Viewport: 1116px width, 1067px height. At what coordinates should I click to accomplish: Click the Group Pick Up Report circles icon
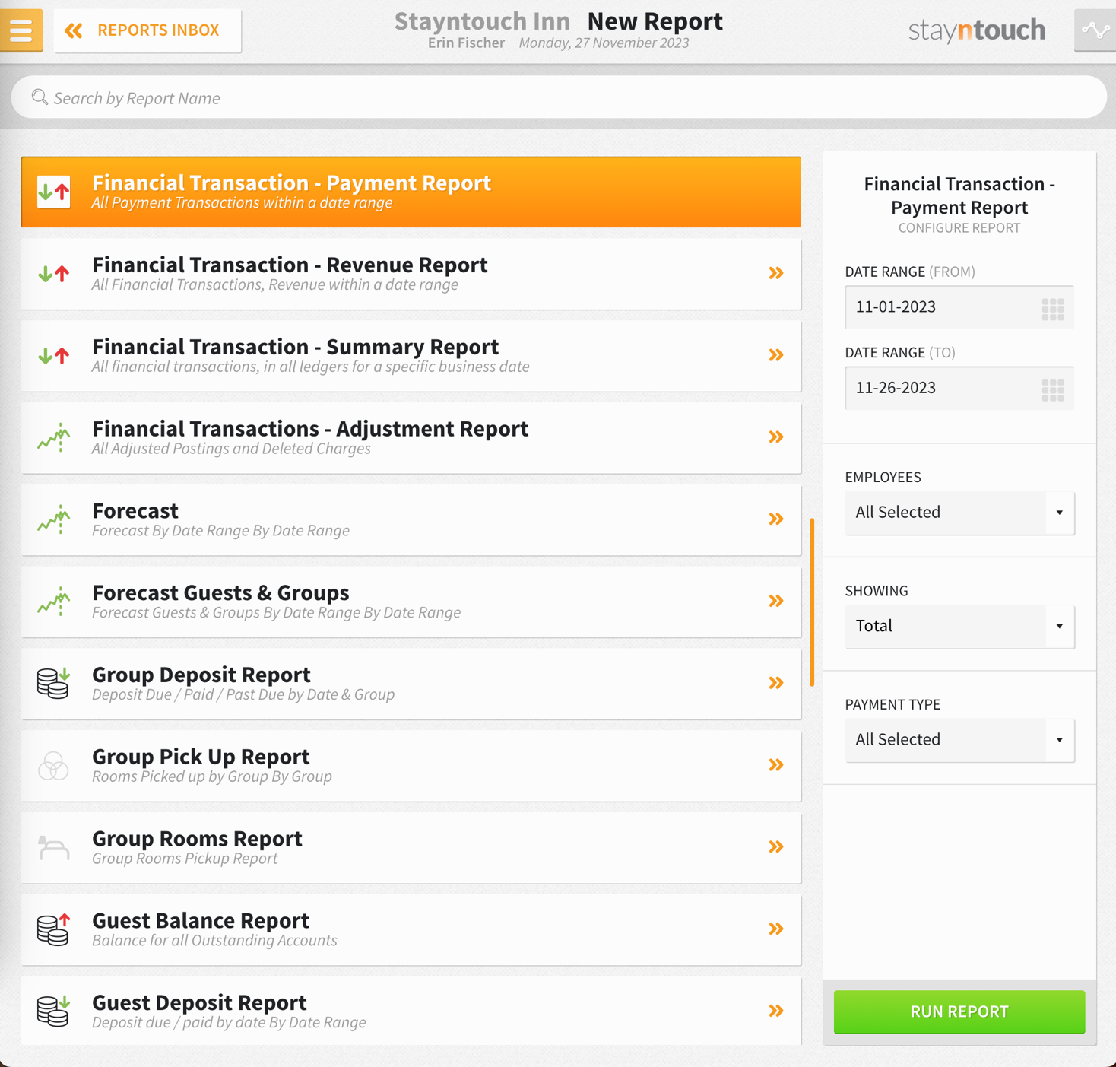(x=54, y=765)
